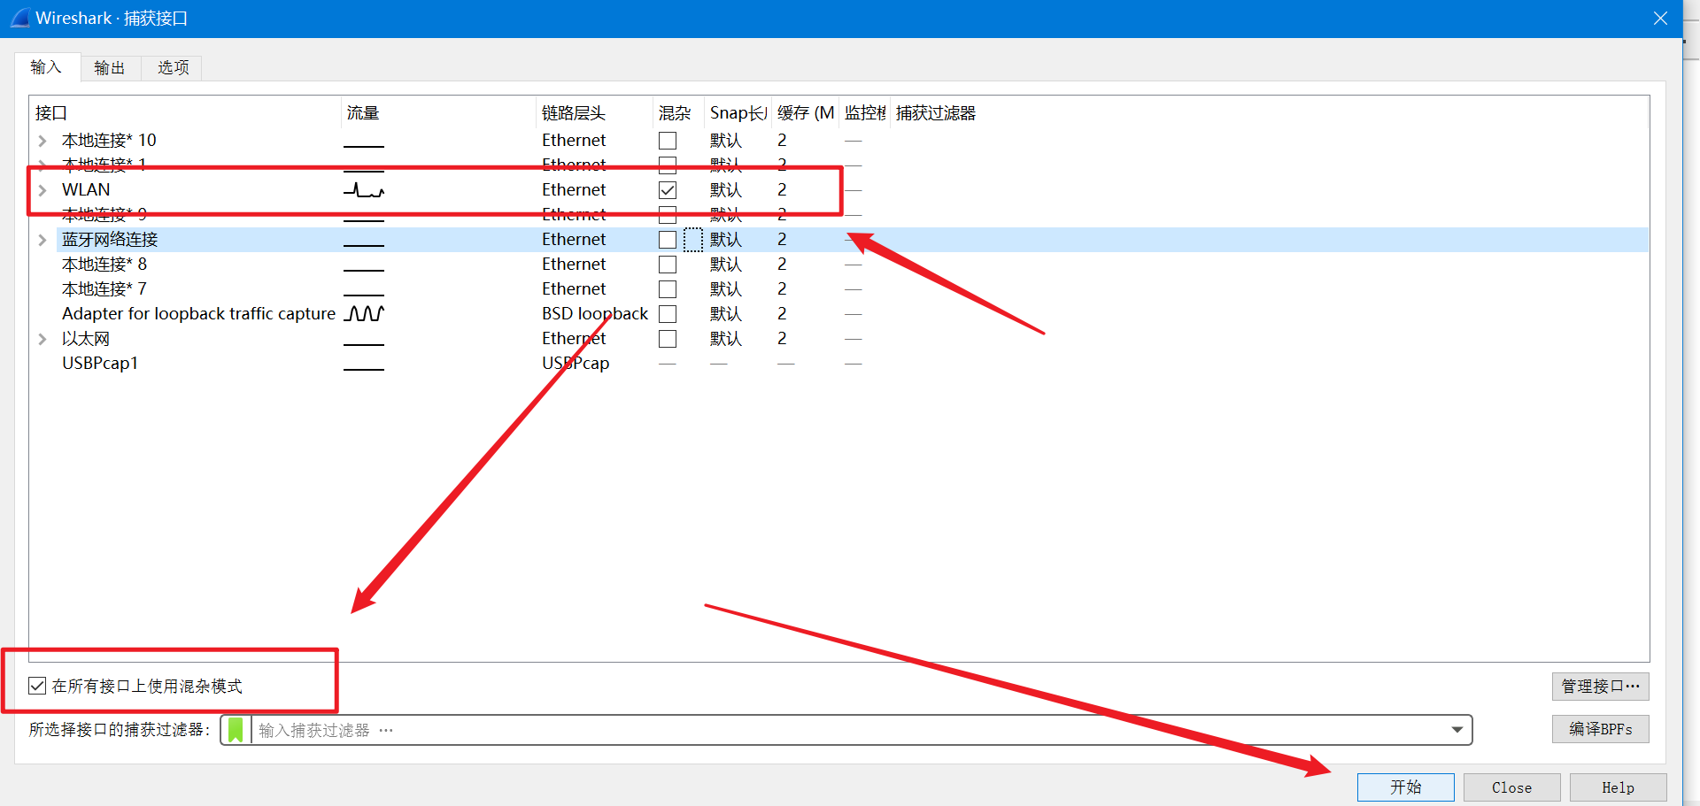Toggle promiscuous checkbox for 本地连接* 10
The width and height of the screenshot is (1700, 806).
point(668,141)
